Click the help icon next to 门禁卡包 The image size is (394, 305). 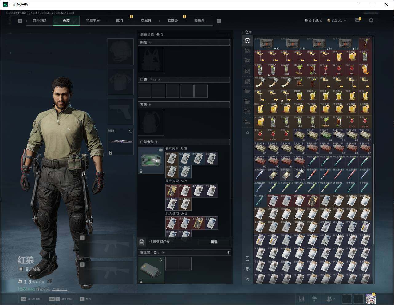click(156, 142)
